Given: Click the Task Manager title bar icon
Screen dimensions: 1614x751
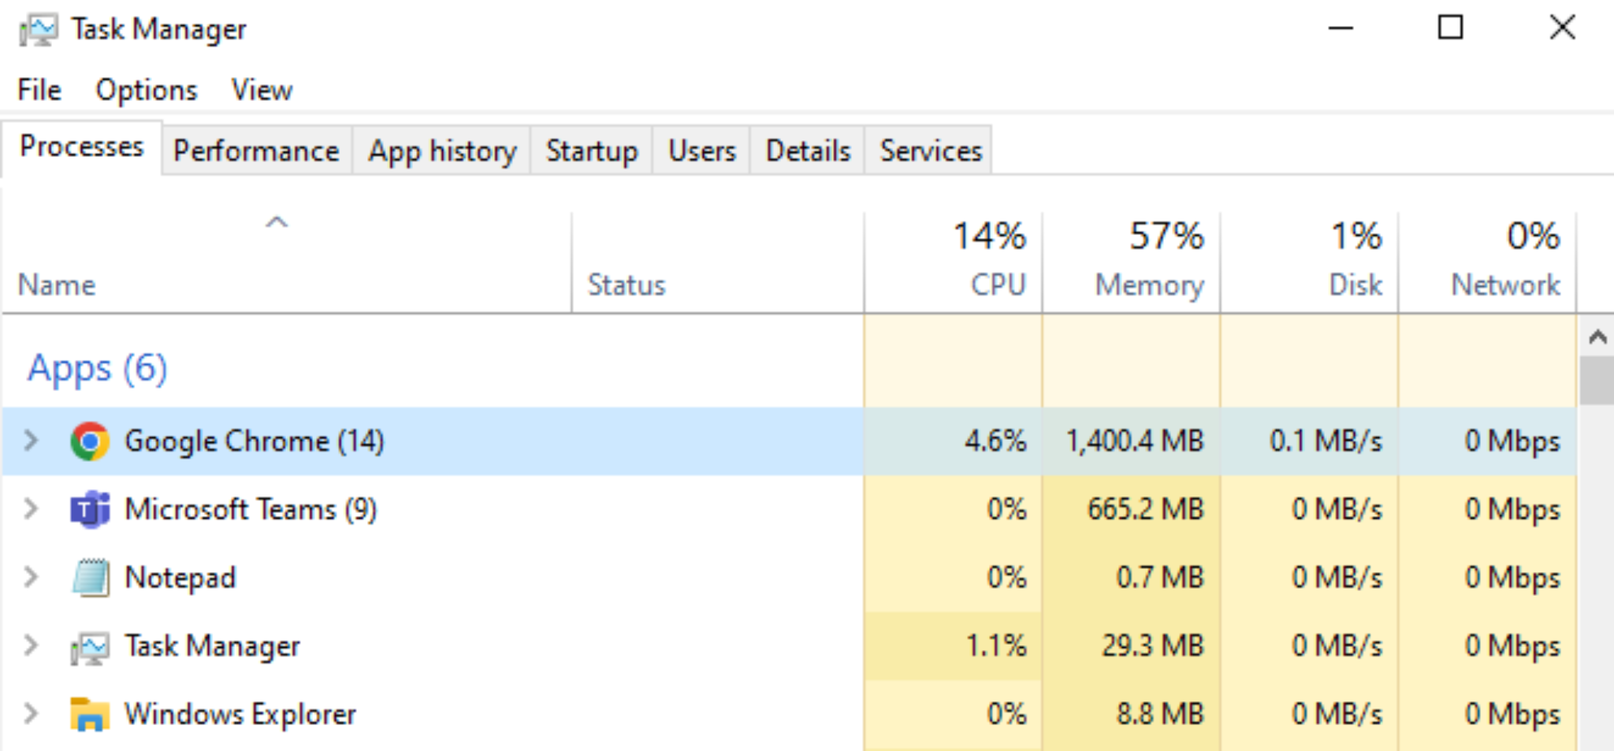Looking at the screenshot, I should pyautogui.click(x=39, y=30).
